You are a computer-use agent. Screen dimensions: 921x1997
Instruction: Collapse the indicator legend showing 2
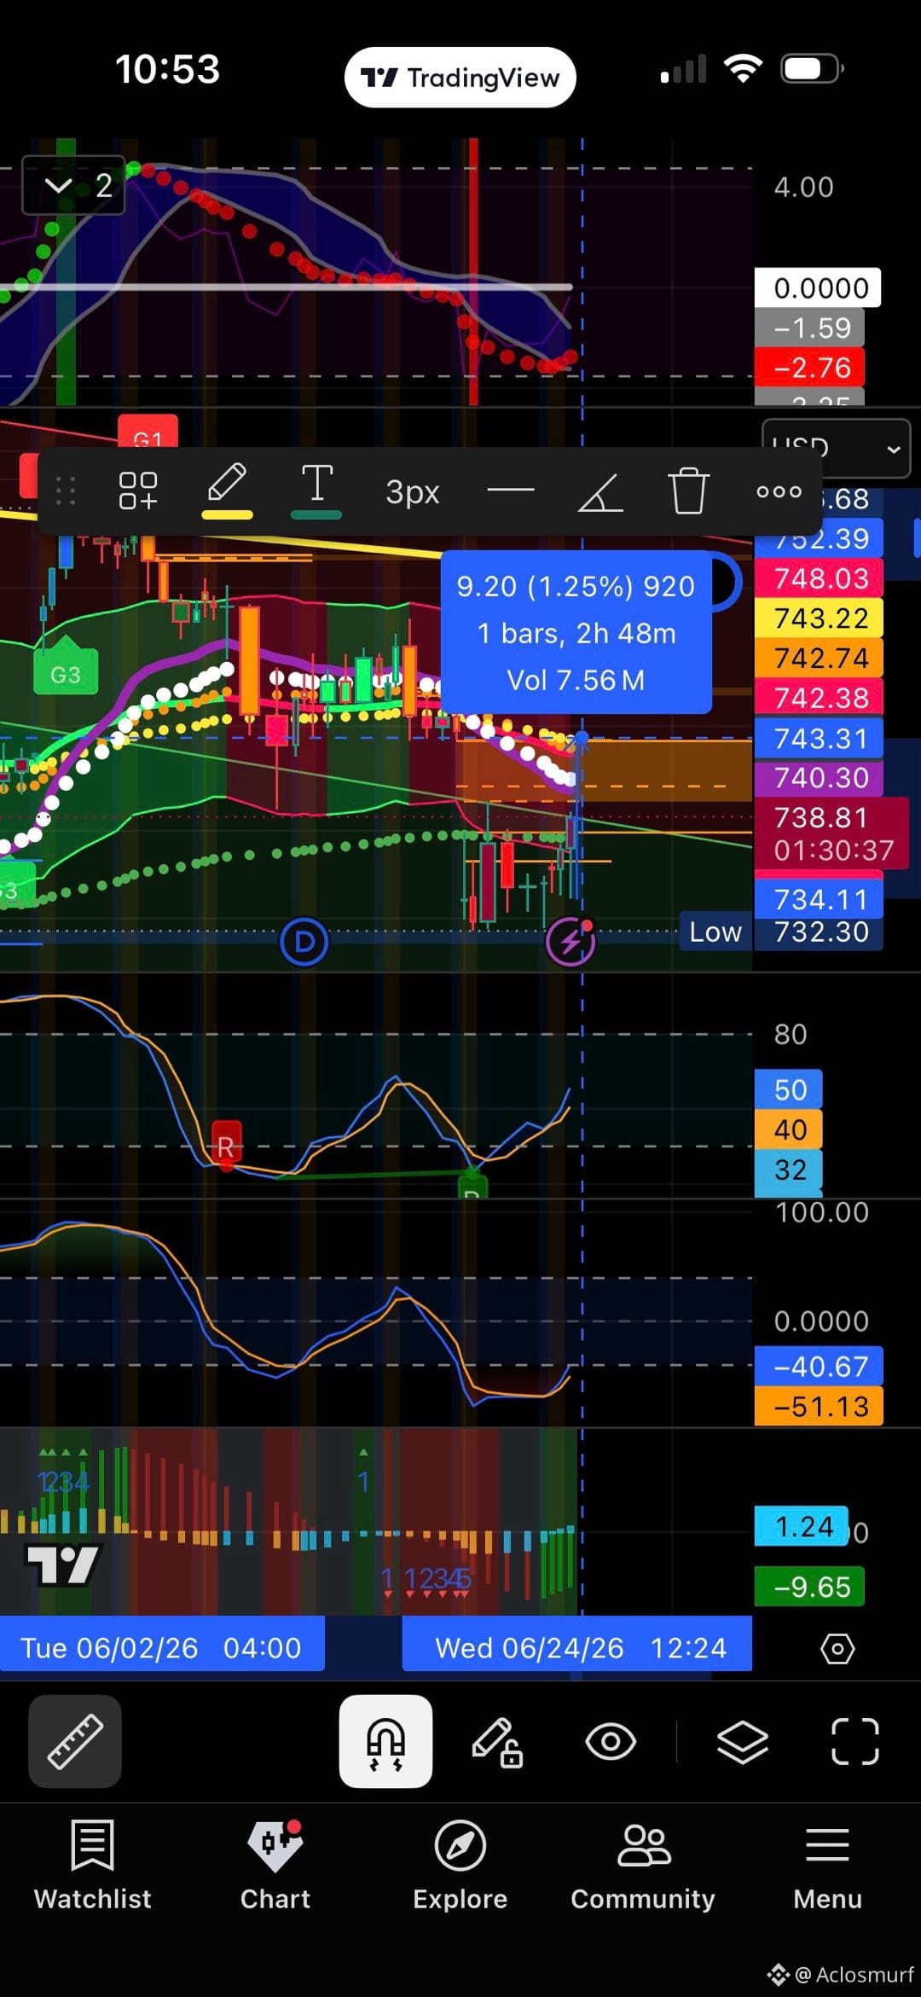pyautogui.click(x=73, y=185)
